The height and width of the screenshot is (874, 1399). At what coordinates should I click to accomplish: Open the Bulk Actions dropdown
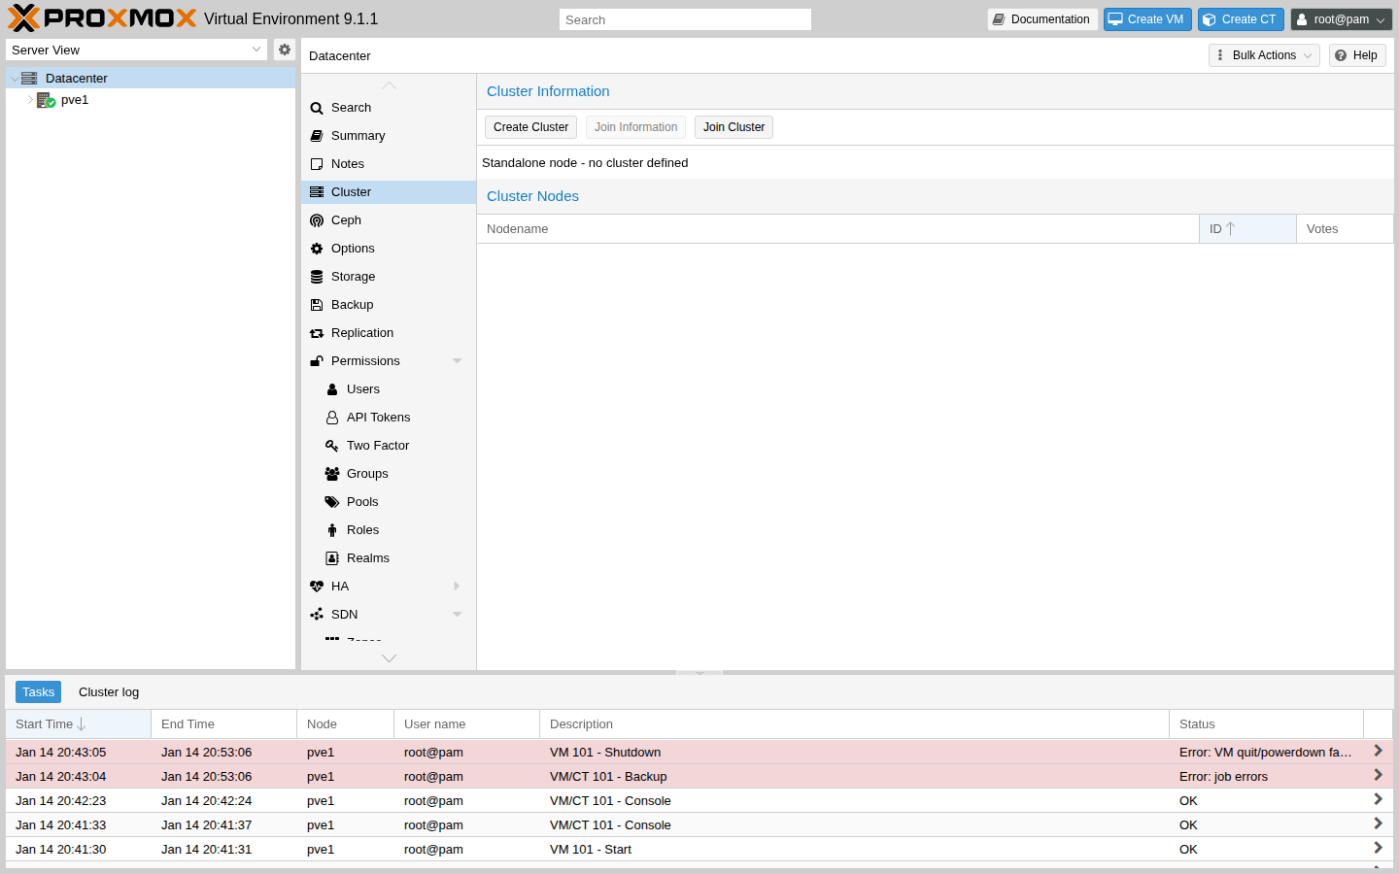pyautogui.click(x=1264, y=55)
